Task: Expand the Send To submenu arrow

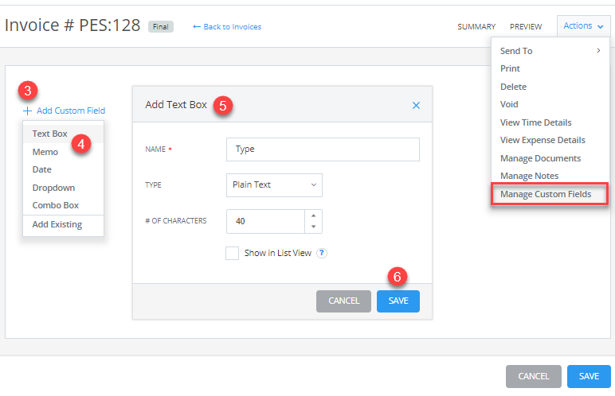Action: point(598,51)
